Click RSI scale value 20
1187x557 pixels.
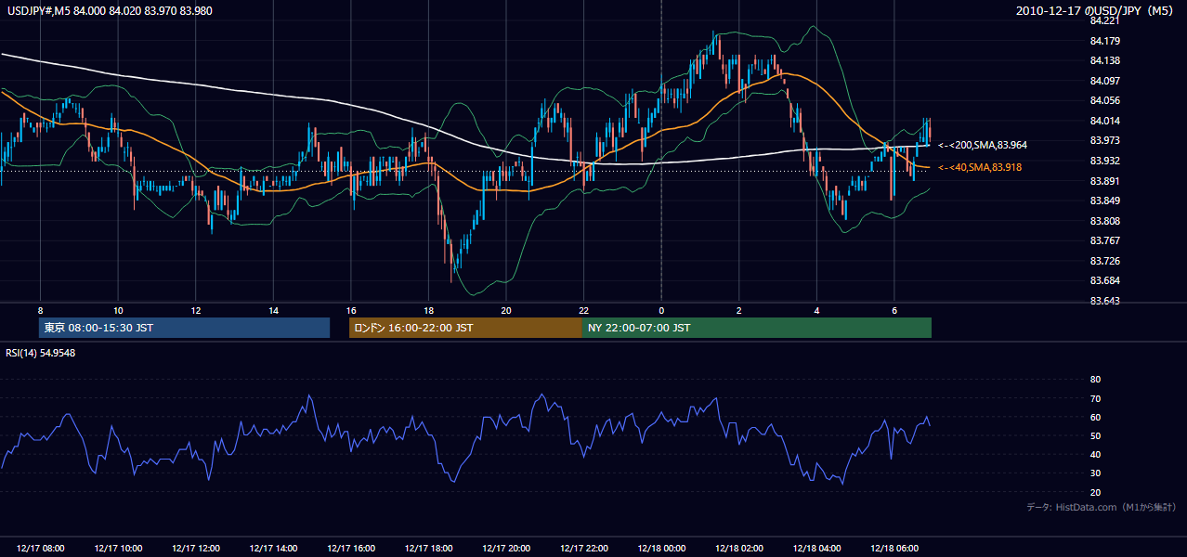click(x=1095, y=492)
